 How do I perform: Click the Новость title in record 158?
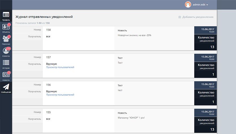(x=122, y=30)
